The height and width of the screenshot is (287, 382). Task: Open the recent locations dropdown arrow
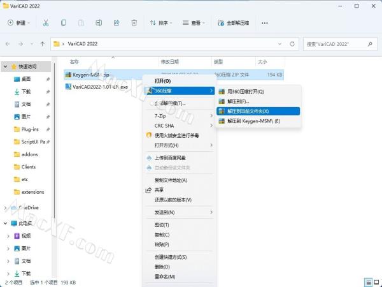click(32, 44)
